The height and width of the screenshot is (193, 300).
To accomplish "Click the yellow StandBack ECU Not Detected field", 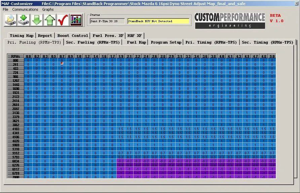I will (x=158, y=21).
